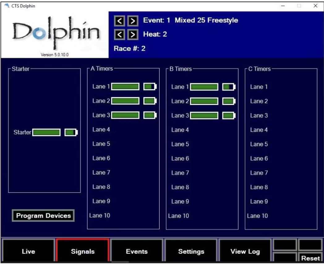
Task: Click A Timers Lane 1 signal bar
Action: 125,86
